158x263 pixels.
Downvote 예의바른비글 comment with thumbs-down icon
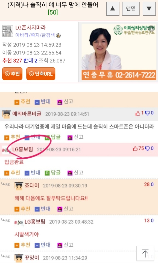[147, 113]
